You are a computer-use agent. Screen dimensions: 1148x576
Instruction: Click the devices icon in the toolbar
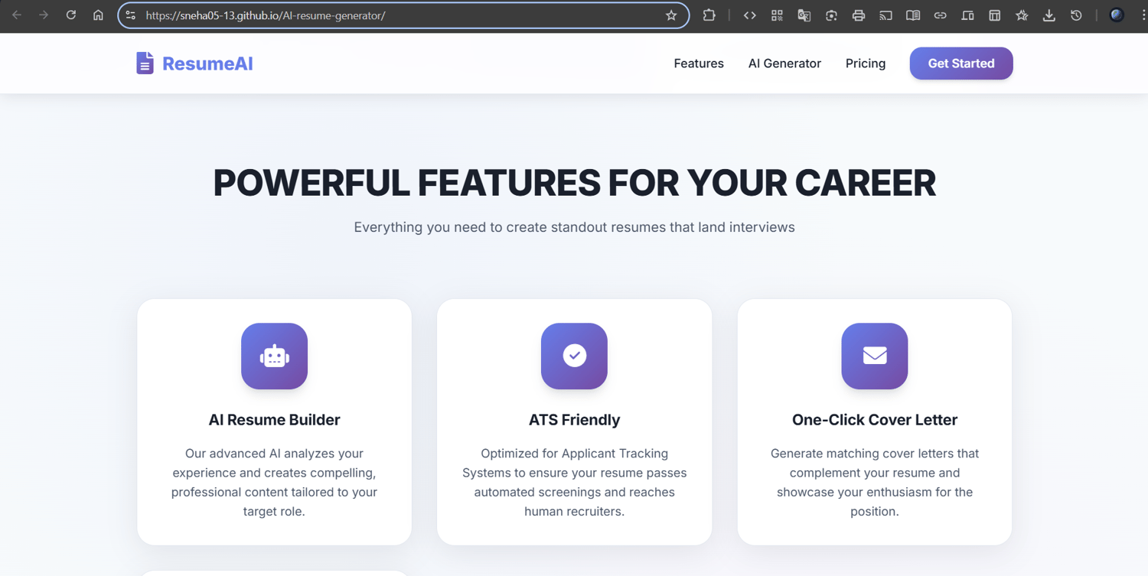pos(967,15)
